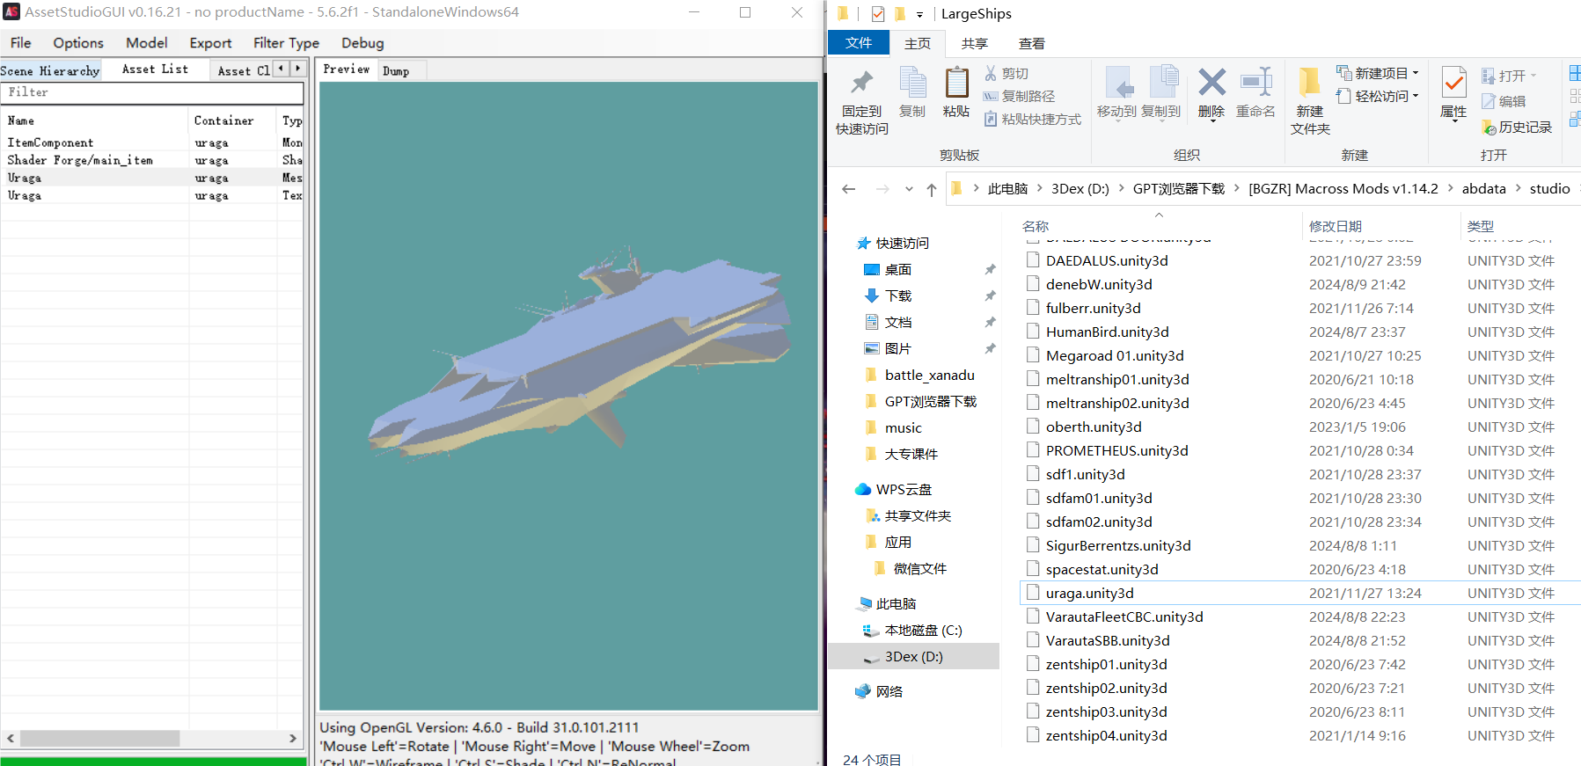The width and height of the screenshot is (1581, 766).
Task: Open the AssetStudio File menu
Action: click(x=20, y=42)
